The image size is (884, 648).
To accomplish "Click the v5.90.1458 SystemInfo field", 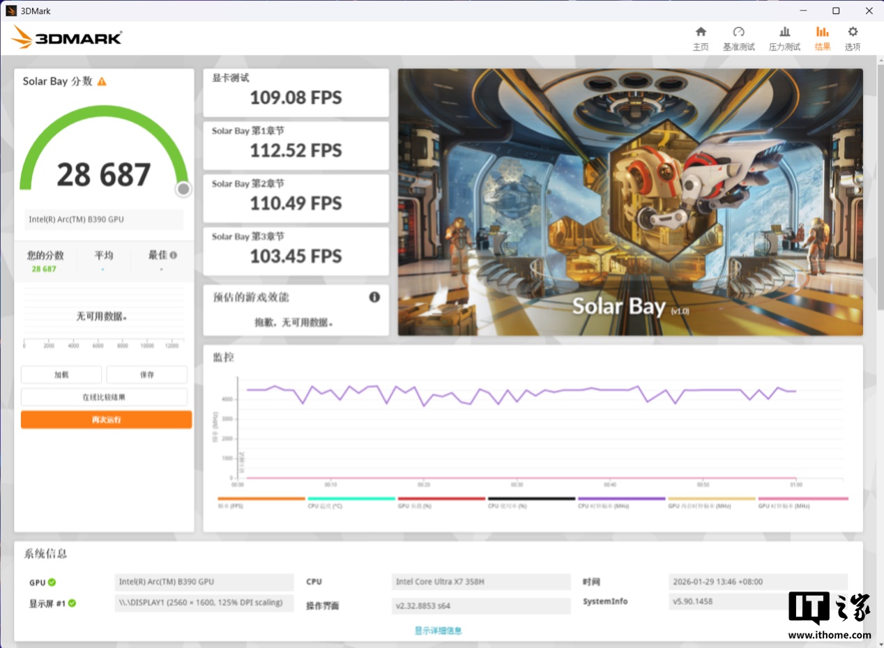I will 758,601.
